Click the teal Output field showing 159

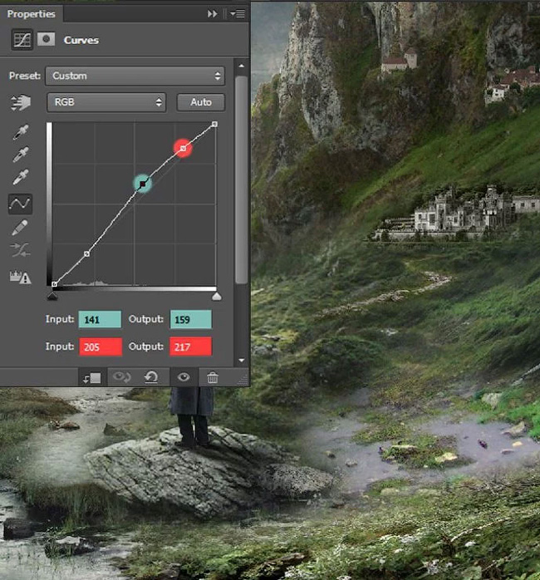click(x=191, y=319)
